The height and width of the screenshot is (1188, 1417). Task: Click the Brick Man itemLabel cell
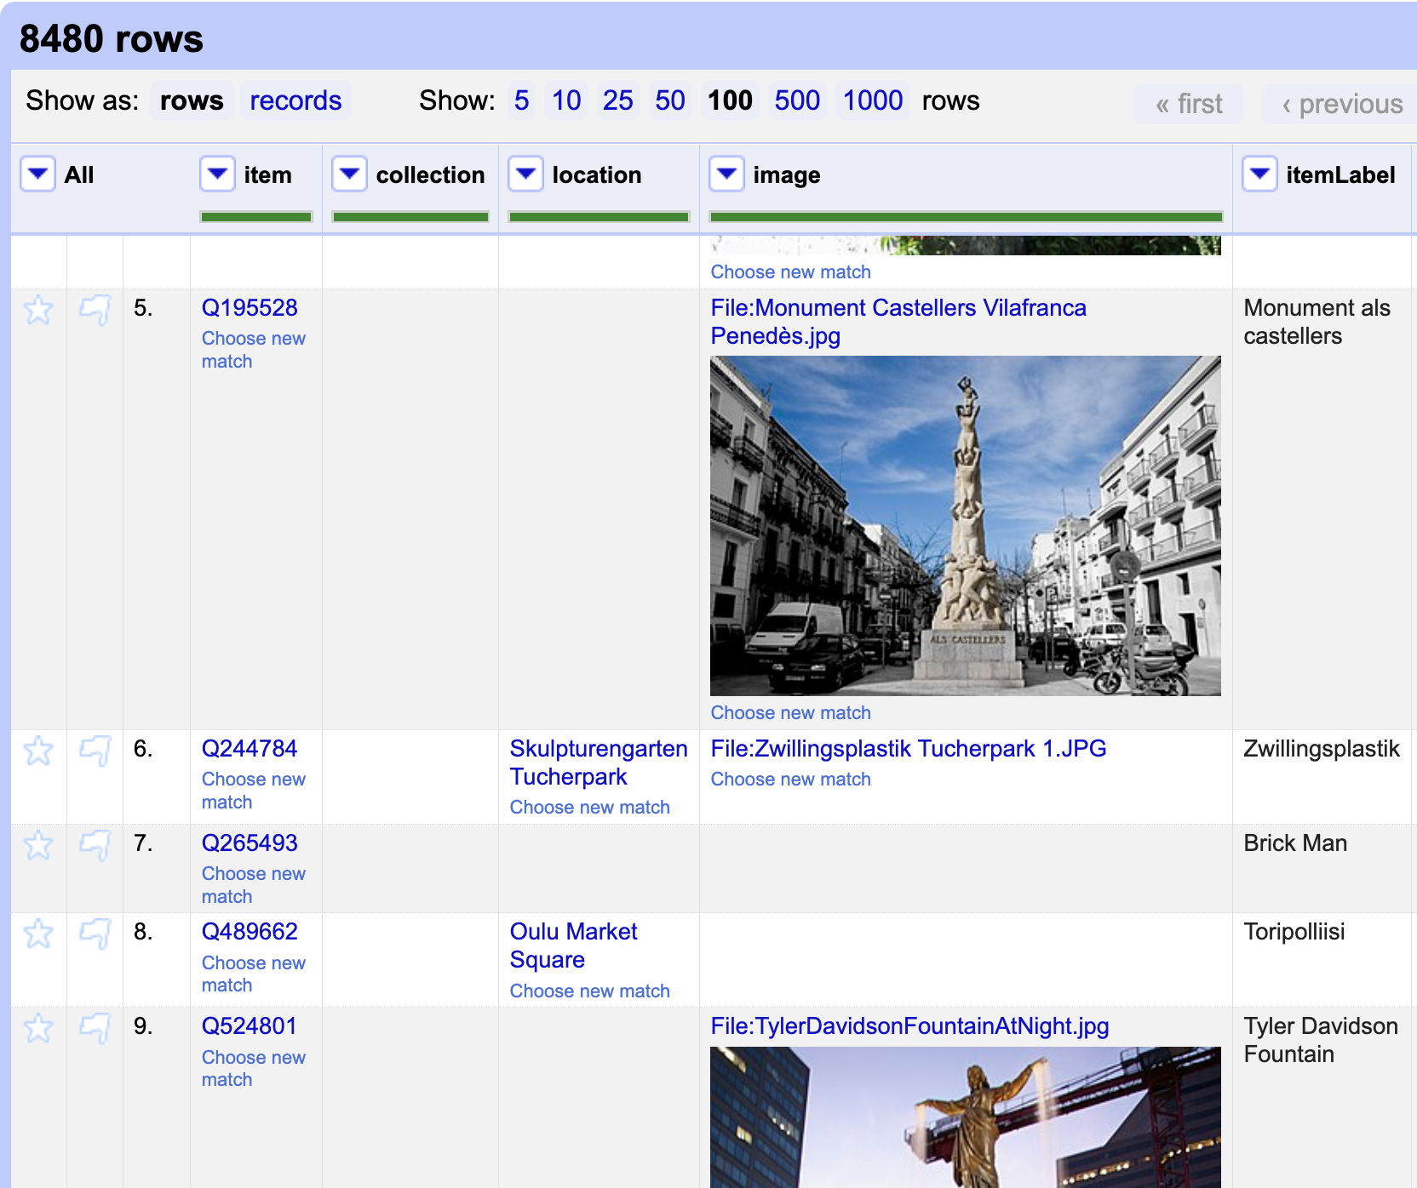pyautogui.click(x=1321, y=868)
